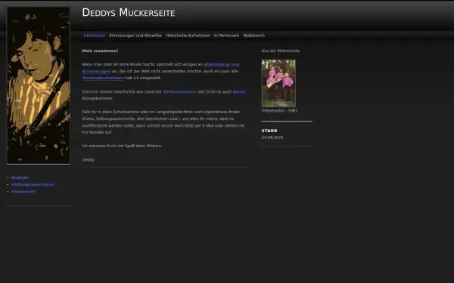454x283 pixels.
Task: Click the STAND heading
Action: tap(269, 131)
